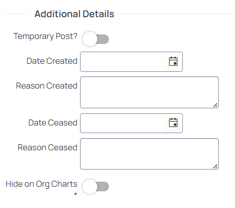The height and width of the screenshot is (208, 235).
Task: Click inside the Reason Ceased text area
Action: coord(149,154)
